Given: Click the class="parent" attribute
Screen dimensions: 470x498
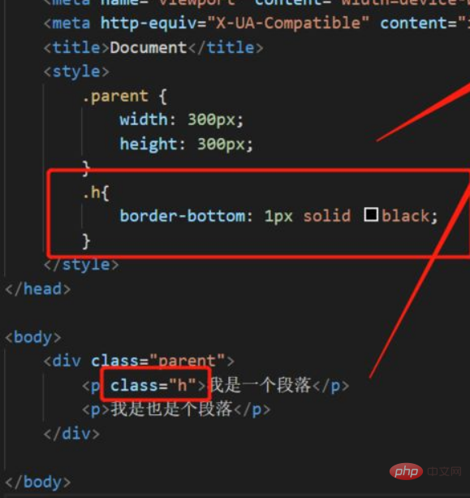Looking at the screenshot, I should 158,362.
